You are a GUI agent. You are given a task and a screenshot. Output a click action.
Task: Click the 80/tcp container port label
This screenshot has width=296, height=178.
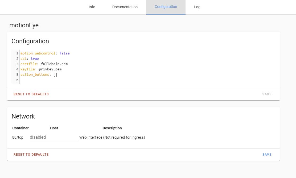[x=18, y=137]
